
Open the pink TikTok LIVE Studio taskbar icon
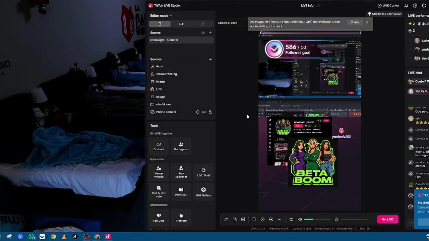coord(108,237)
